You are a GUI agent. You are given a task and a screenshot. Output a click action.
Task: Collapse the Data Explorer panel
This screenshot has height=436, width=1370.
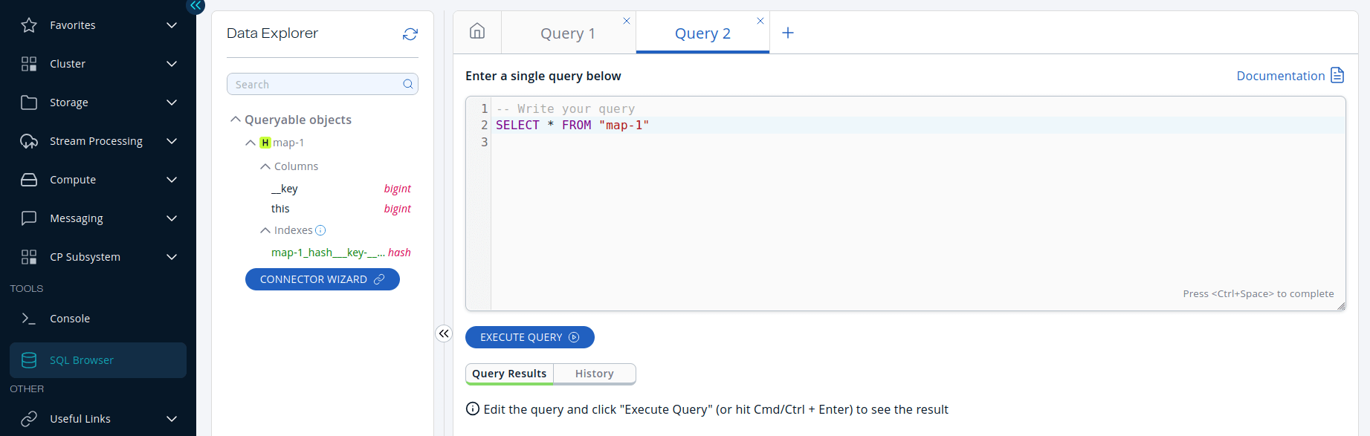[444, 333]
